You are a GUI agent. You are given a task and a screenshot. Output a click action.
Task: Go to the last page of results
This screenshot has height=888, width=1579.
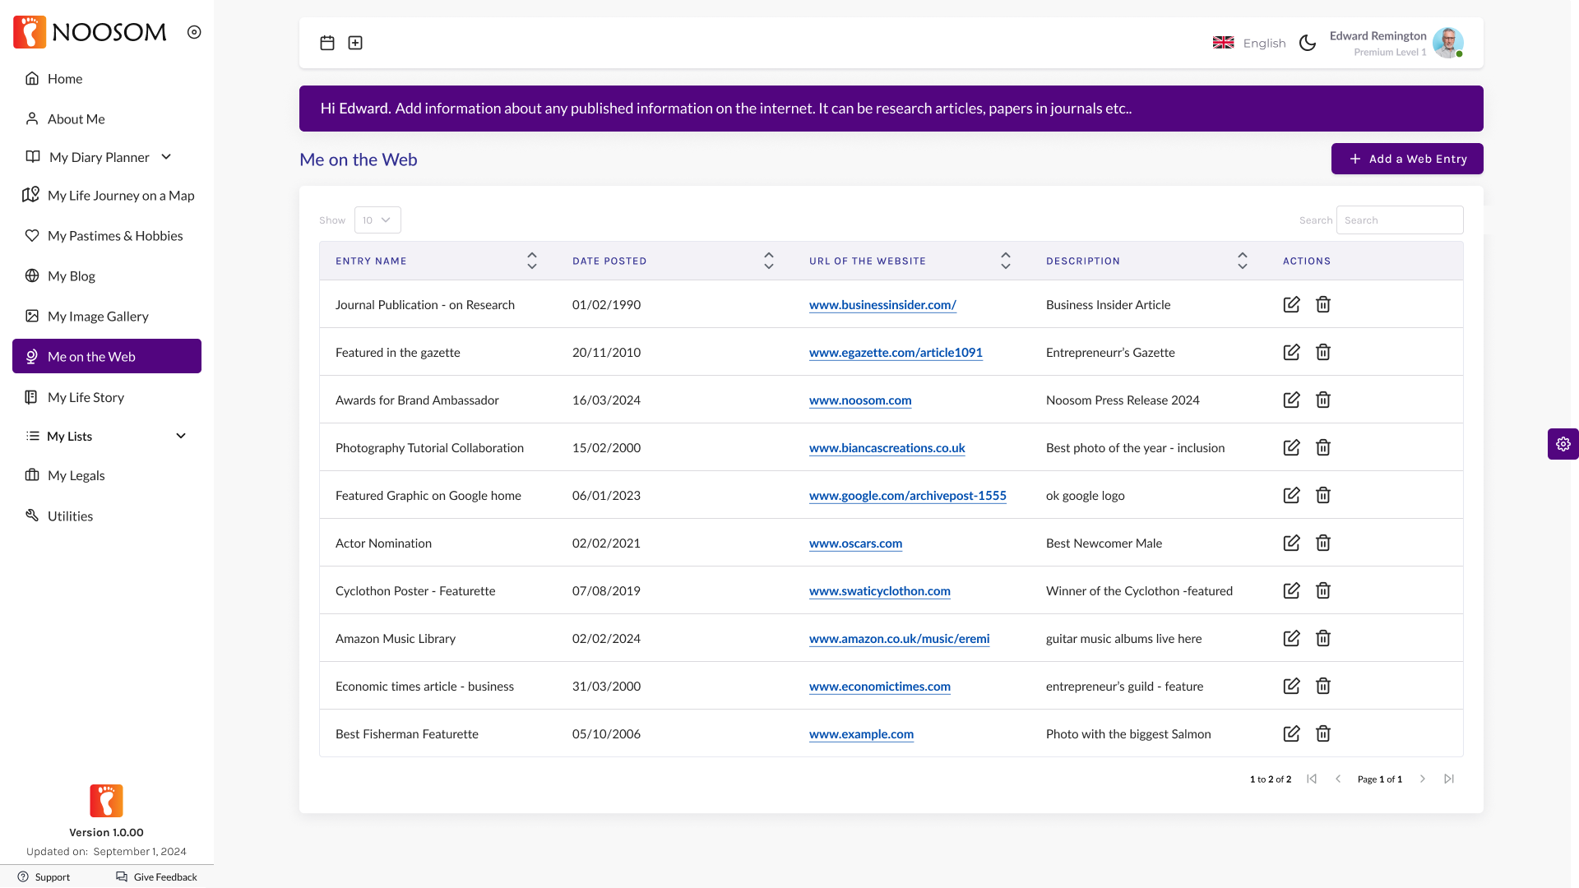click(1449, 779)
